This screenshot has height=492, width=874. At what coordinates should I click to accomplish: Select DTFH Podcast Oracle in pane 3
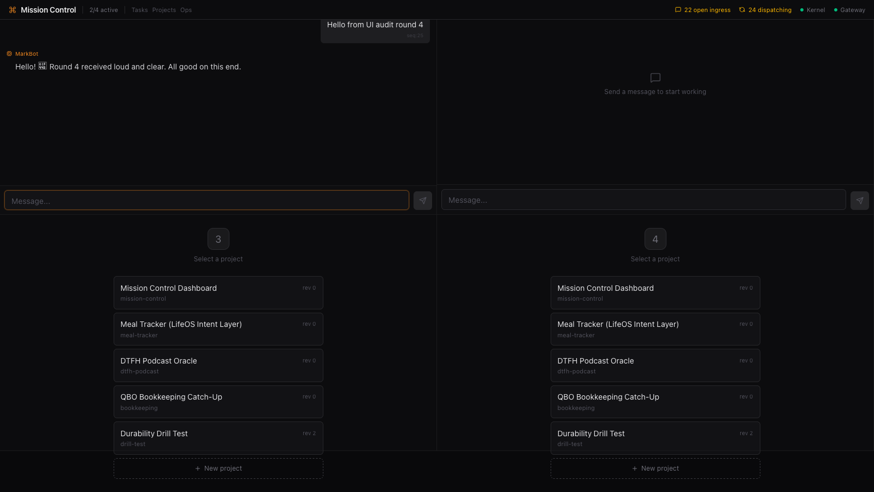(x=218, y=365)
